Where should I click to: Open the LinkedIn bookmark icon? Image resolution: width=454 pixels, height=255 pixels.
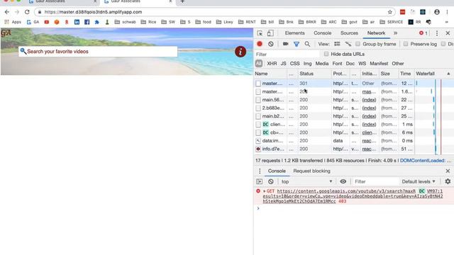[77, 22]
